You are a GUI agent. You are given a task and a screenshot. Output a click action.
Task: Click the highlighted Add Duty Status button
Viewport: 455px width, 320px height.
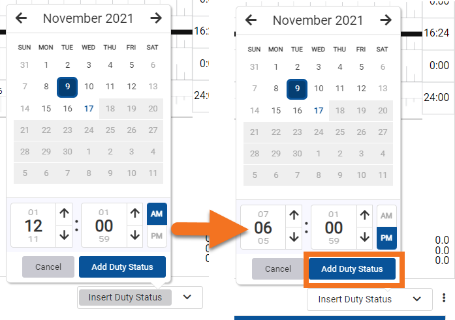pyautogui.click(x=352, y=269)
